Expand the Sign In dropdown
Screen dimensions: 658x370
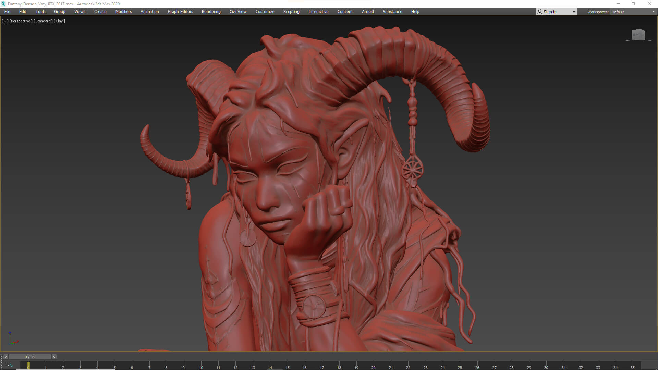click(574, 12)
